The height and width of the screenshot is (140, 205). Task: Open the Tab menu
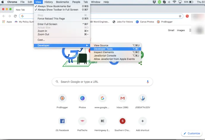[x=86, y=2]
